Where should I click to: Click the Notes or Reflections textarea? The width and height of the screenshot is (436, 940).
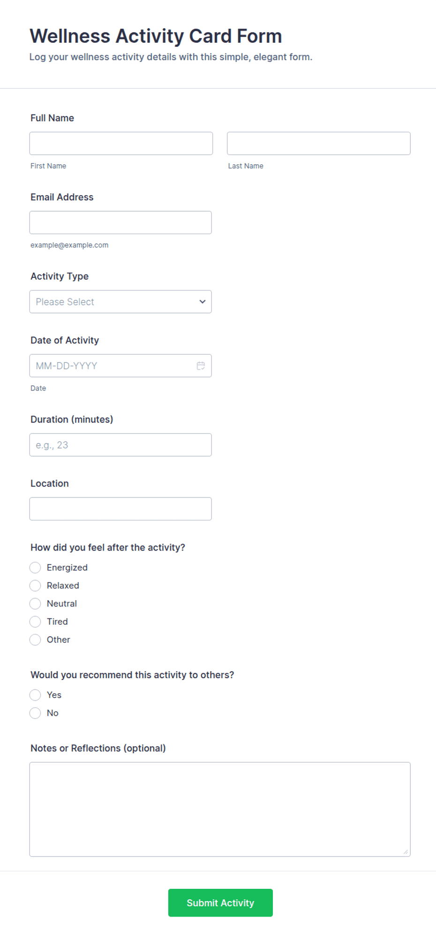pyautogui.click(x=220, y=810)
